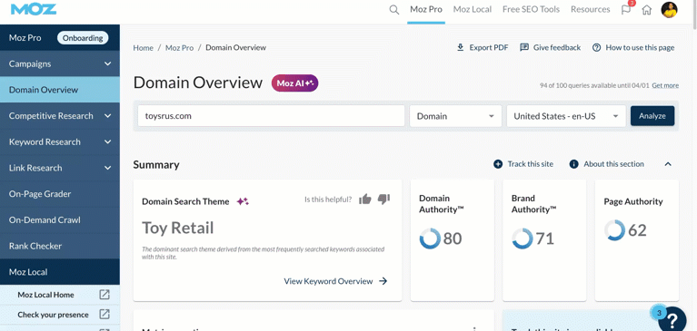Click the Analyze button
This screenshot has height=331, width=697.
click(x=652, y=116)
